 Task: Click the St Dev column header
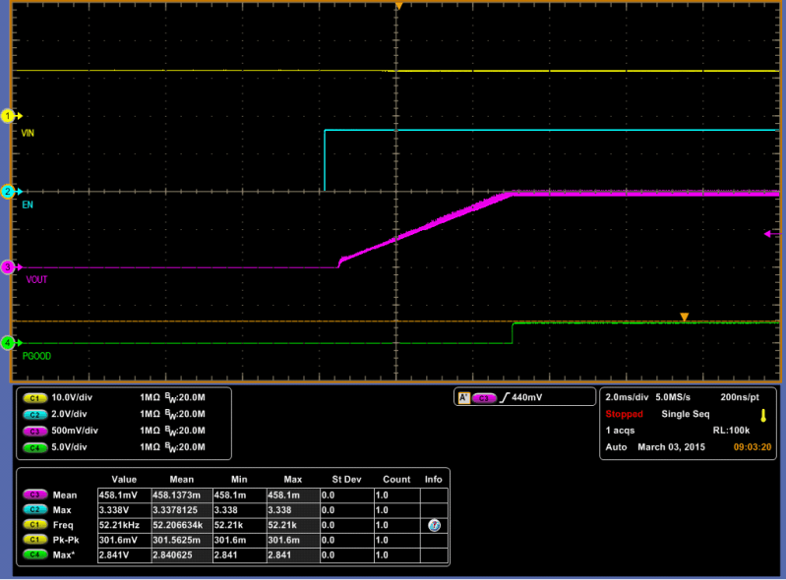click(344, 479)
